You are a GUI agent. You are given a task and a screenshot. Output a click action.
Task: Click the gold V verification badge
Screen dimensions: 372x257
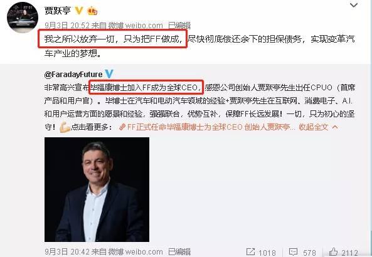[x=79, y=11]
